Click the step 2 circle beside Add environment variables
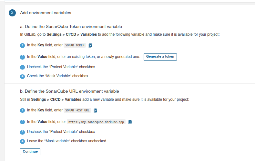Viewport: 255px width, 161px height. pos(12,13)
